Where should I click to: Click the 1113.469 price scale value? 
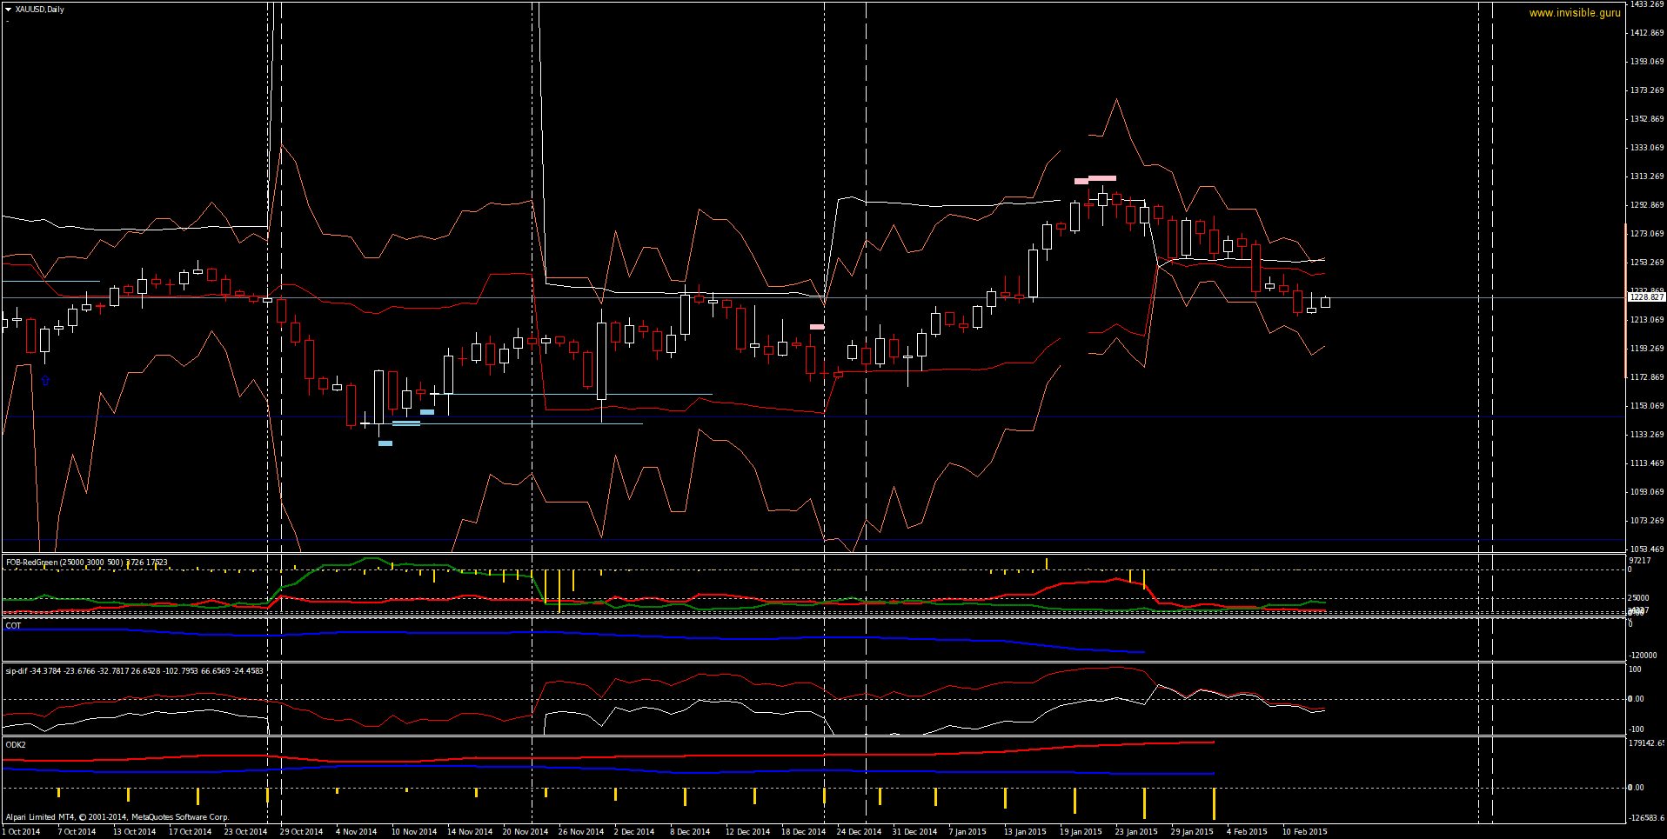[1646, 463]
